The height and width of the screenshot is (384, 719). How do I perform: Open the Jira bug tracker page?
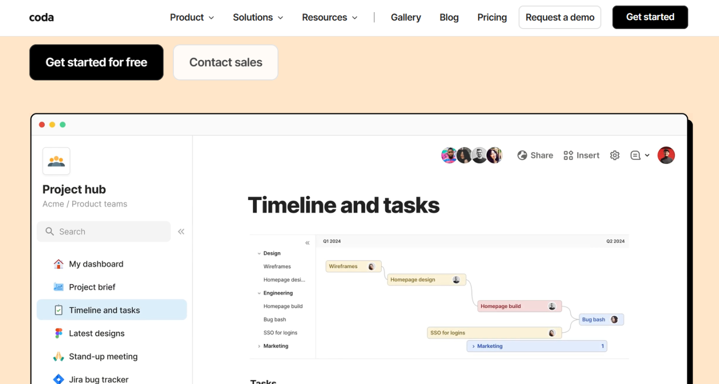(x=98, y=379)
